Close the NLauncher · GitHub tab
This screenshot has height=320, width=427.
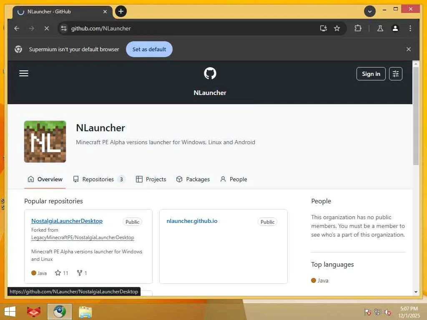point(105,12)
